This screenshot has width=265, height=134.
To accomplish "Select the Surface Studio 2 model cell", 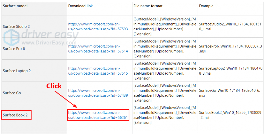I will (16, 26).
